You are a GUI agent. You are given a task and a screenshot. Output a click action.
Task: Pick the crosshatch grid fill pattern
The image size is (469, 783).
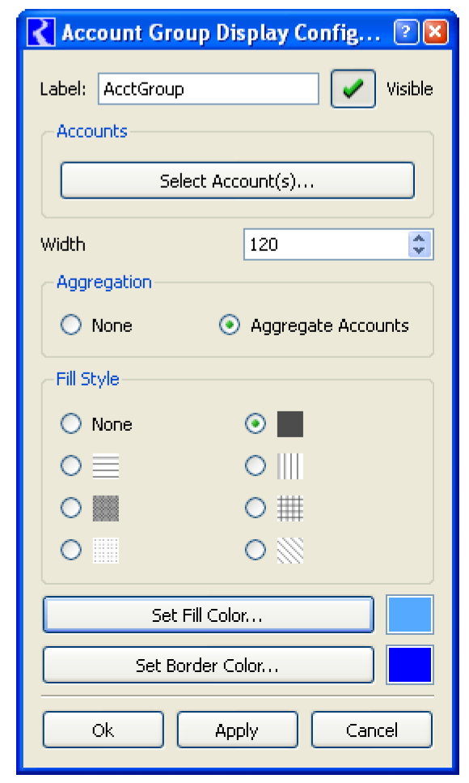pyautogui.click(x=289, y=508)
